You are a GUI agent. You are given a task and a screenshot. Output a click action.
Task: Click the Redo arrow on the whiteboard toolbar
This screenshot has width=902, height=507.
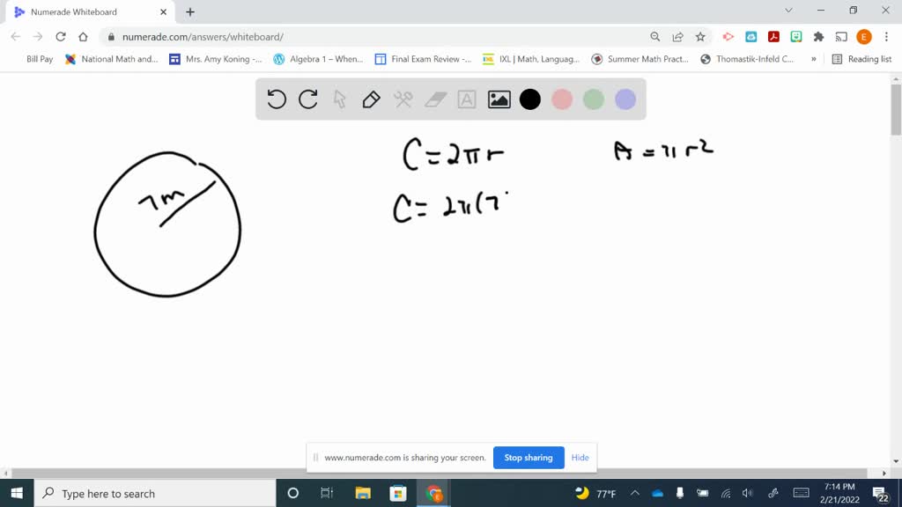click(x=307, y=99)
